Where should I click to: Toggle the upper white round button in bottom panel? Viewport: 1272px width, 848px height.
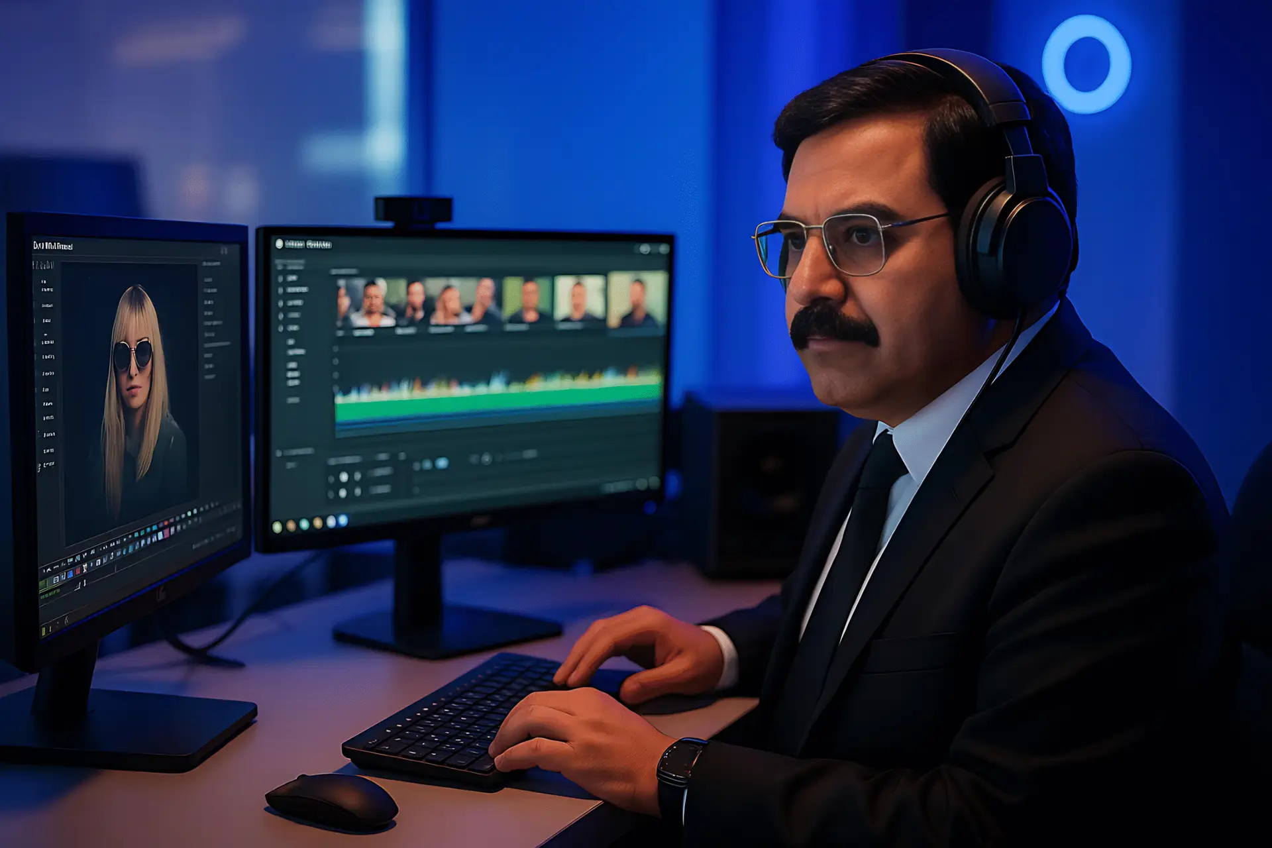point(343,476)
